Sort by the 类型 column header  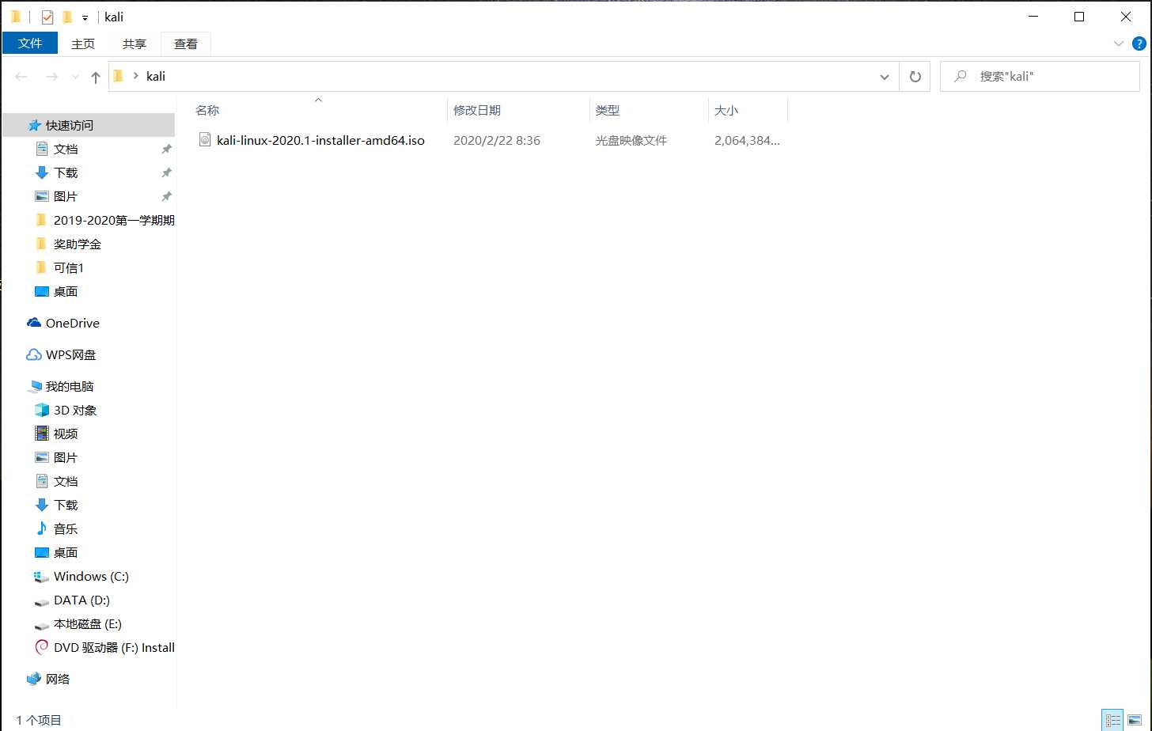pyautogui.click(x=649, y=110)
